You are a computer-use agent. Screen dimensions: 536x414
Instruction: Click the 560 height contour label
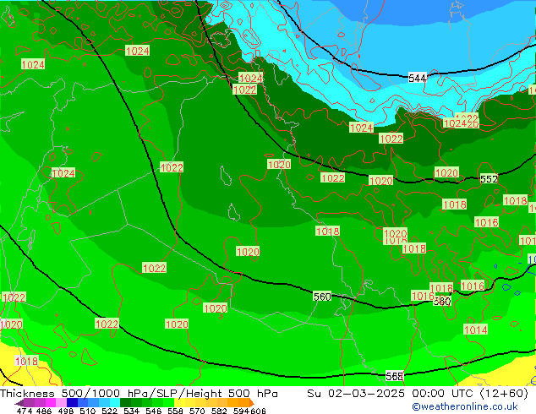322,297
